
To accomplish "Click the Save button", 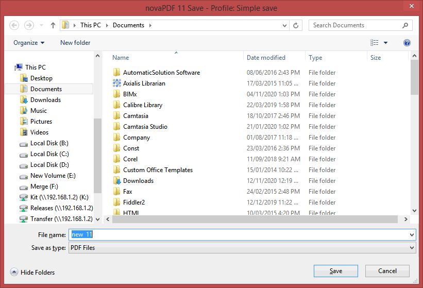I will tap(335, 271).
